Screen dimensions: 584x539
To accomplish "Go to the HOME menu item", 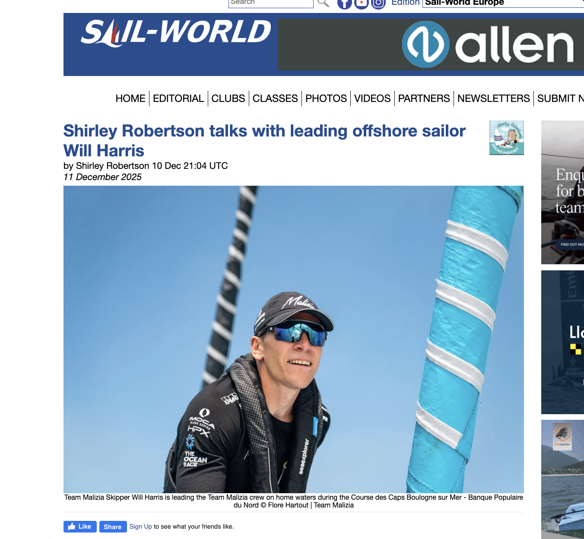I will point(130,98).
